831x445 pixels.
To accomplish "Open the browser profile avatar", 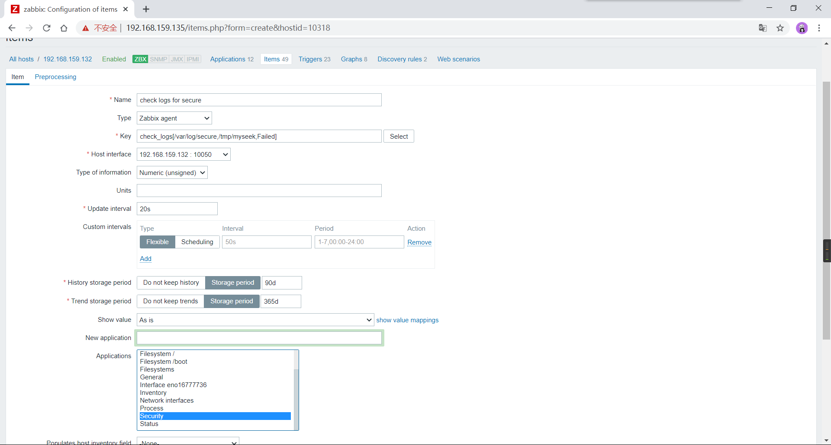I will [x=802, y=28].
